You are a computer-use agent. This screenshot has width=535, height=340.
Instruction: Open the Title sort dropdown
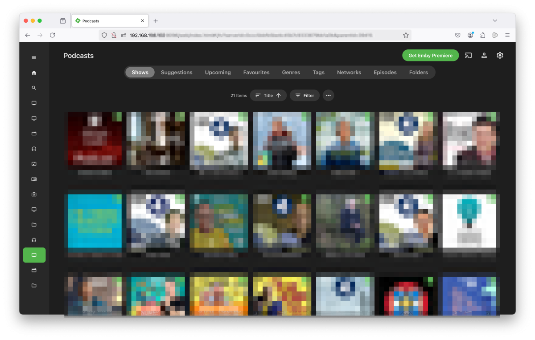267,95
